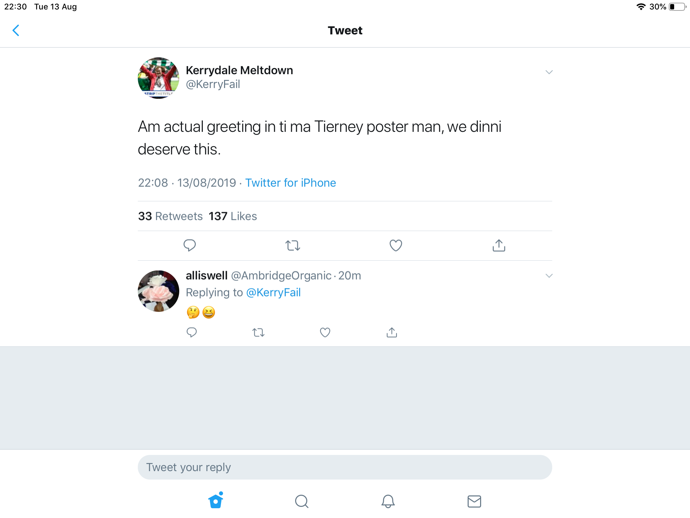Expand options chevron on Kerrydale Meltdown tweet
690x518 pixels.
549,72
